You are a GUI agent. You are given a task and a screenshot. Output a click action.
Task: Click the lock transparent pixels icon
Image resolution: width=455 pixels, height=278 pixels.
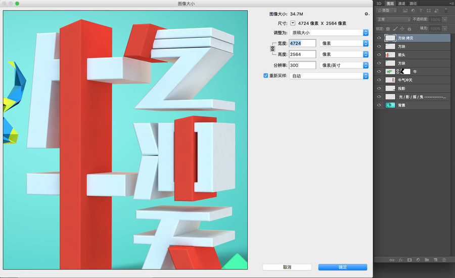388,29
